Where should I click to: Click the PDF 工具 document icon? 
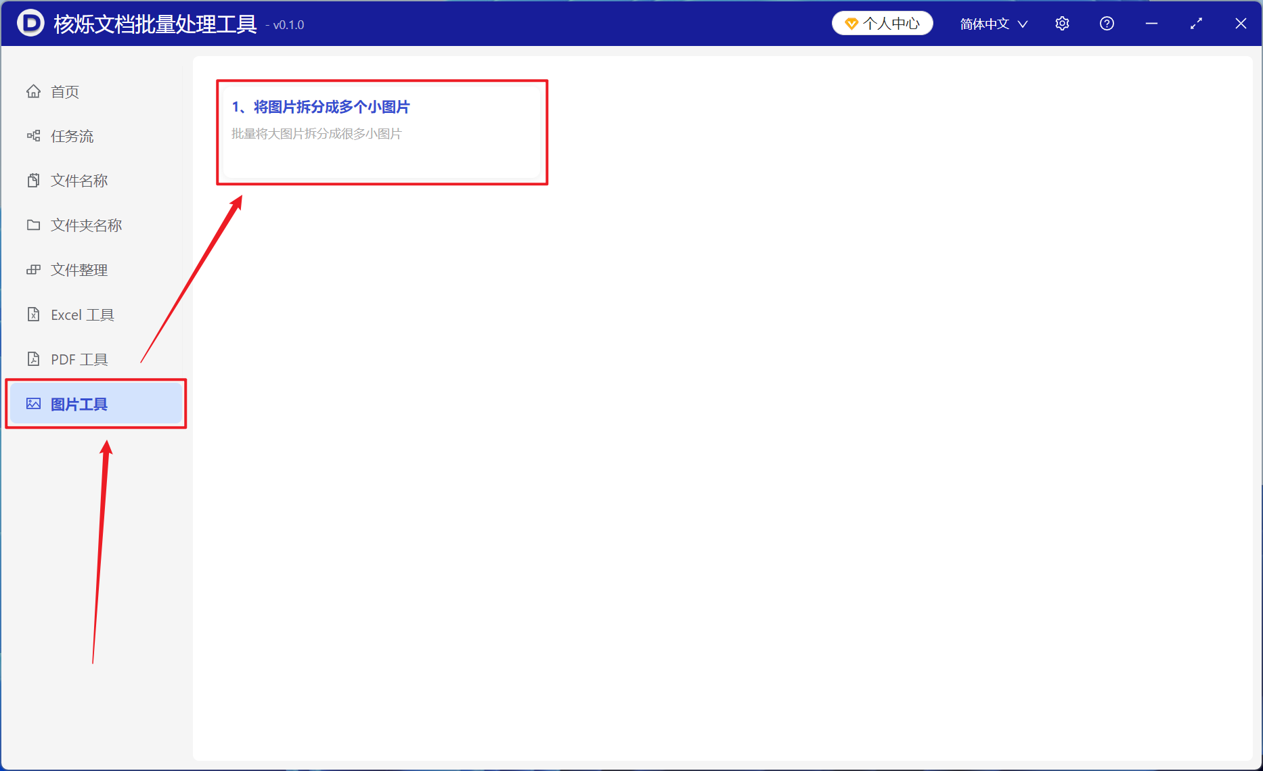(x=33, y=359)
